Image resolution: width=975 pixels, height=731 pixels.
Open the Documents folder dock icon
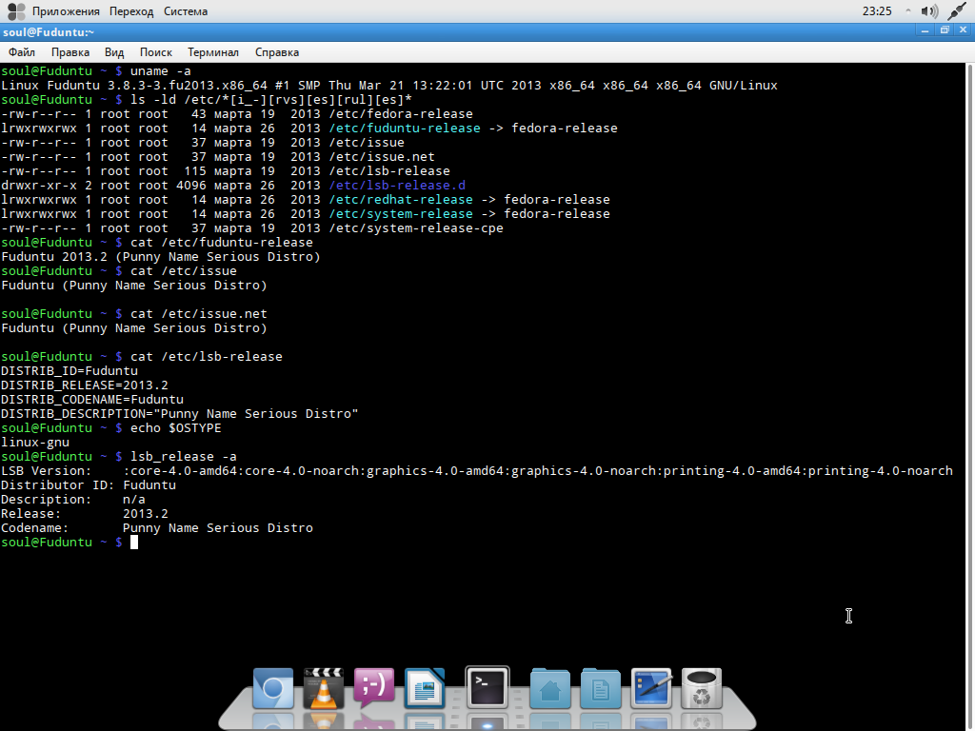(x=601, y=689)
